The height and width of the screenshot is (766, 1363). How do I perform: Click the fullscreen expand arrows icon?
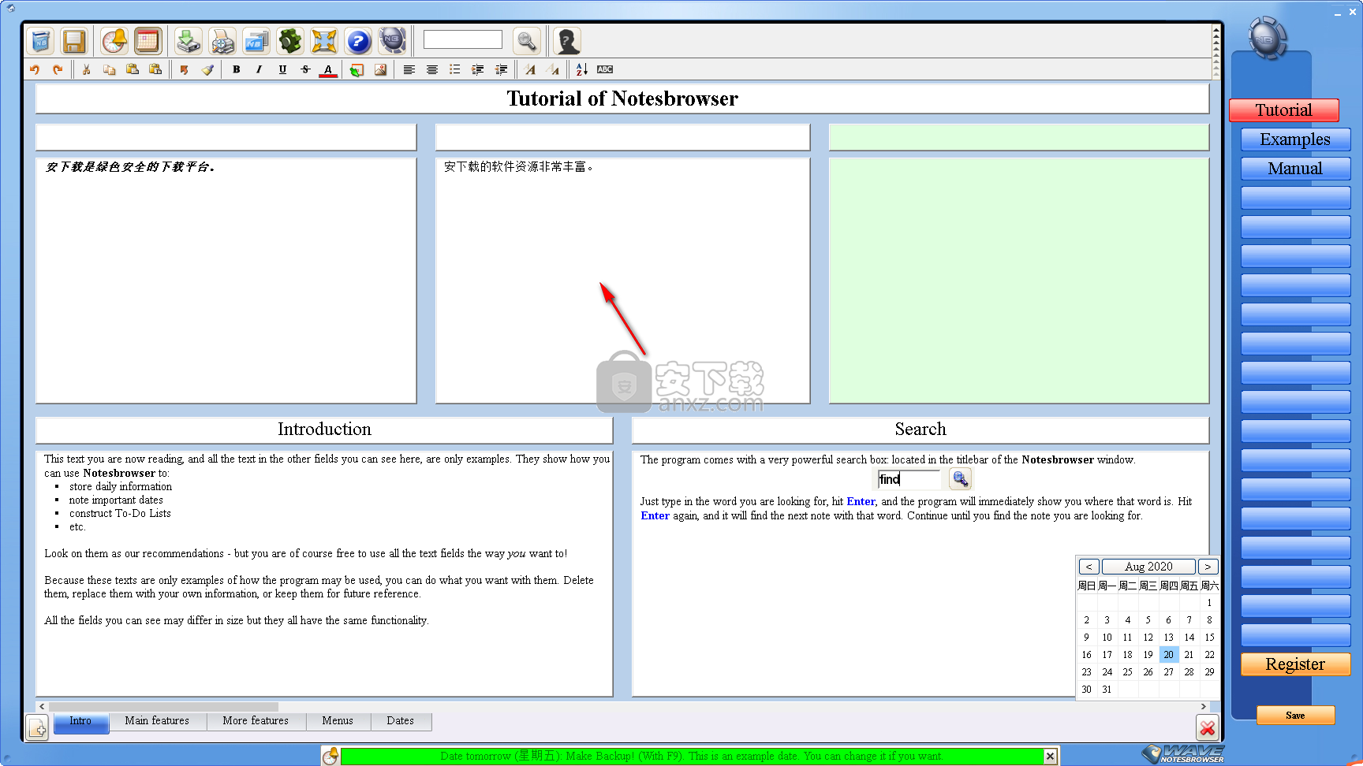(324, 41)
